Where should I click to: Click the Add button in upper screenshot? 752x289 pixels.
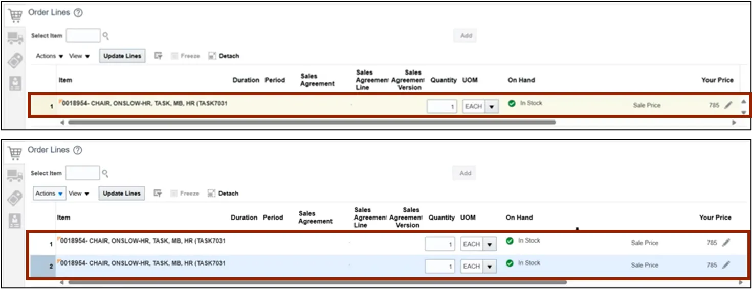point(466,36)
